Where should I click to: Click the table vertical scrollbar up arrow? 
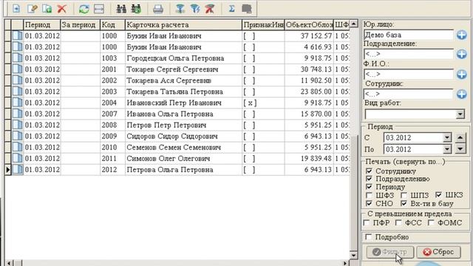coord(353,24)
